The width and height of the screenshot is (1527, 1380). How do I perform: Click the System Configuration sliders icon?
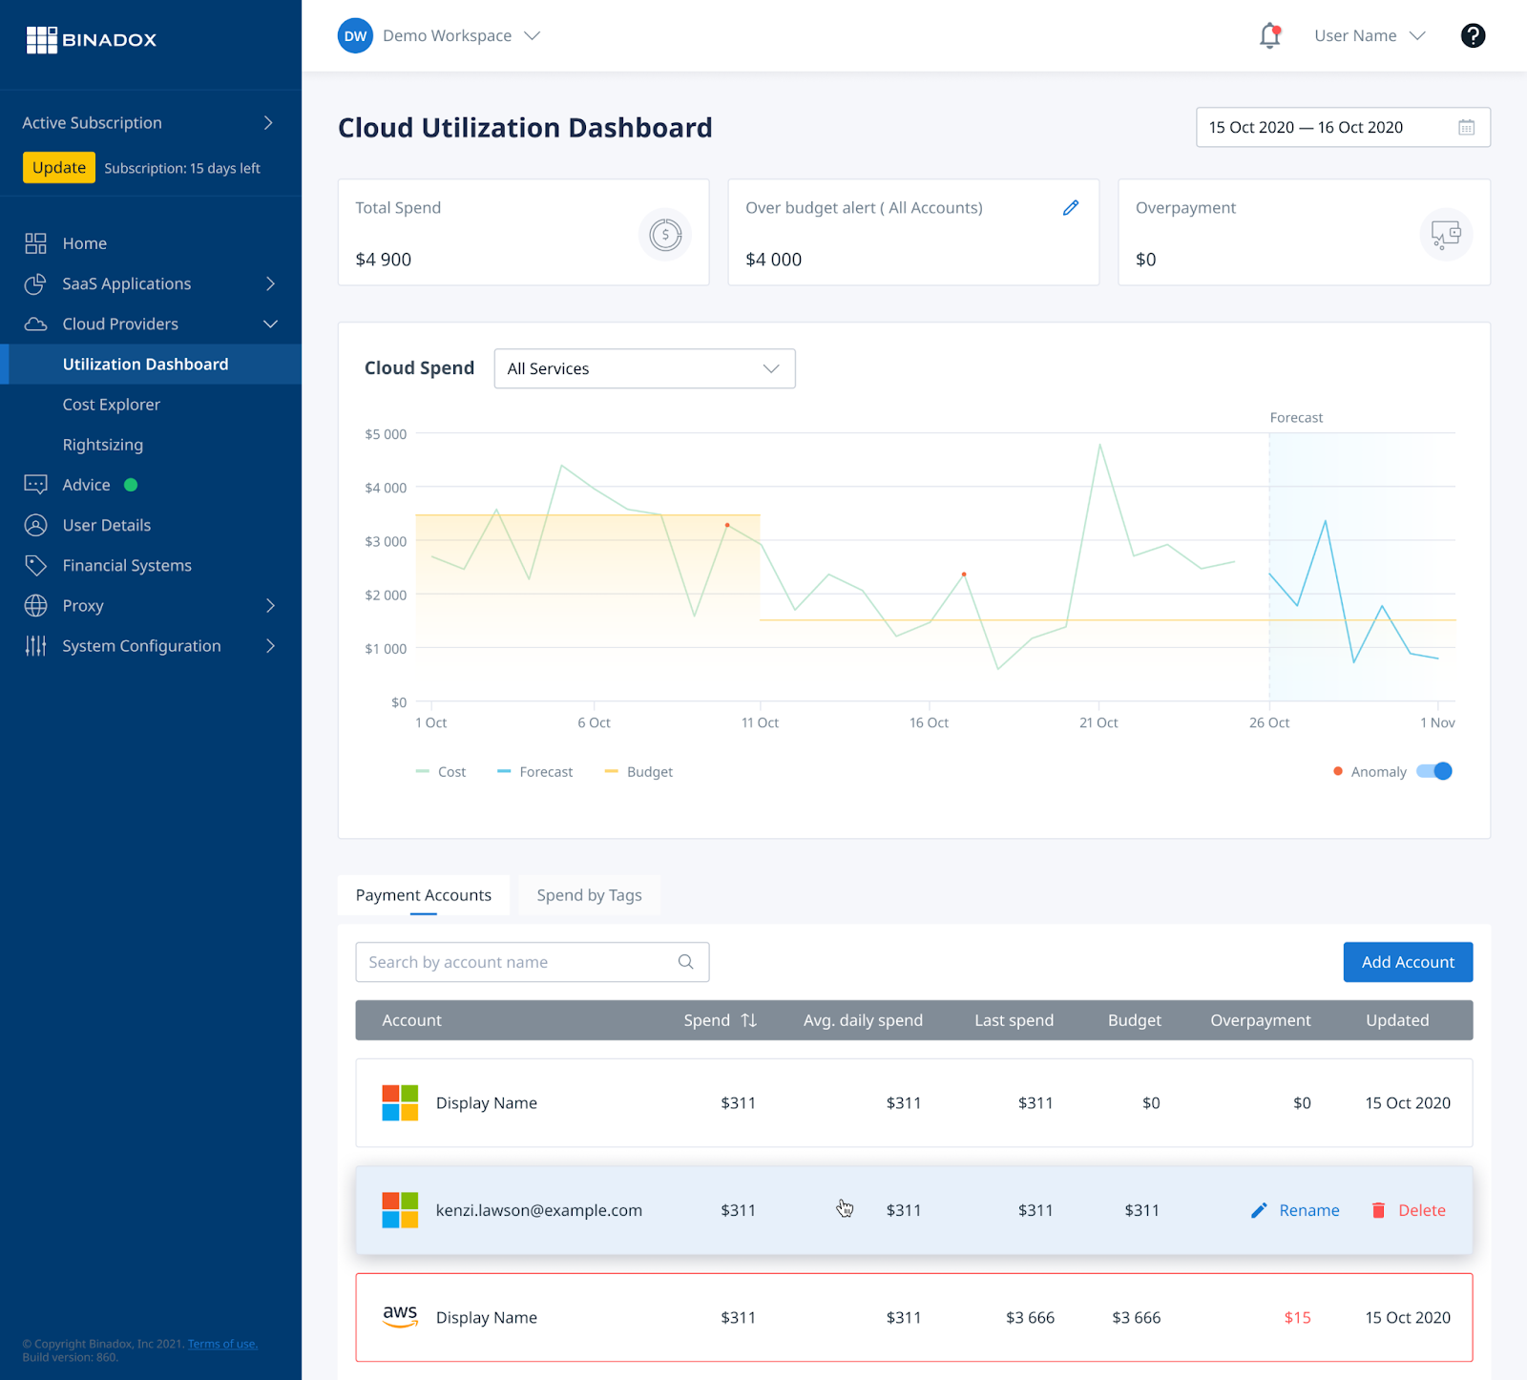point(35,646)
